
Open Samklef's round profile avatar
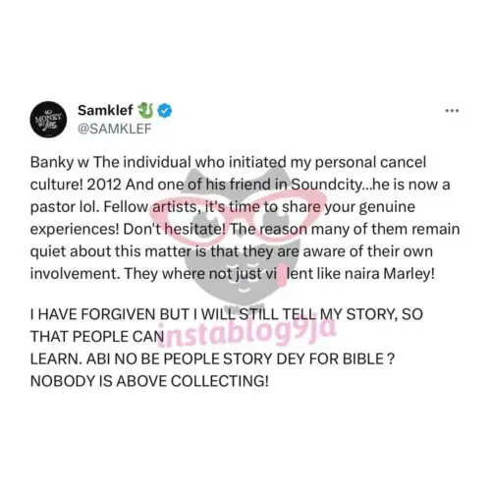pos(48,120)
